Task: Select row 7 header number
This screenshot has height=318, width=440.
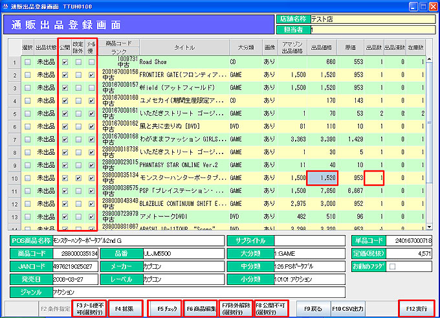Action: tap(14, 139)
